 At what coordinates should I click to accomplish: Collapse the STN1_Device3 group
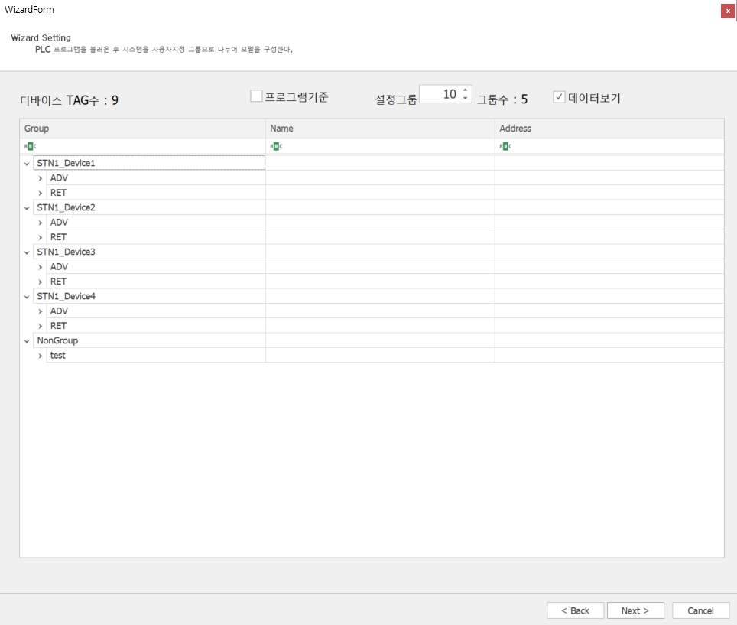pos(27,252)
